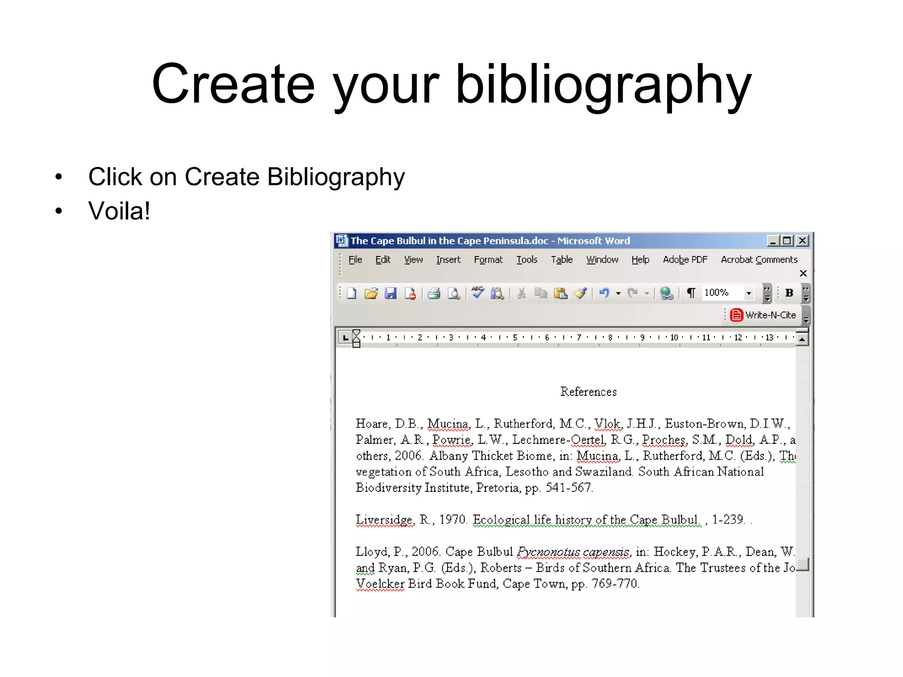The image size is (903, 677).
Task: Open the File menu
Action: point(355,260)
